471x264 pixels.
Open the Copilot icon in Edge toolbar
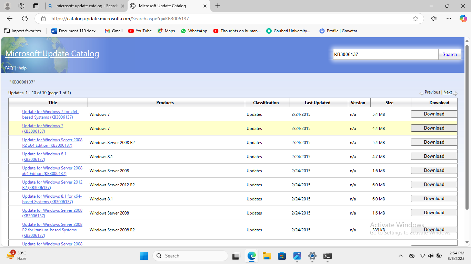tap(463, 19)
